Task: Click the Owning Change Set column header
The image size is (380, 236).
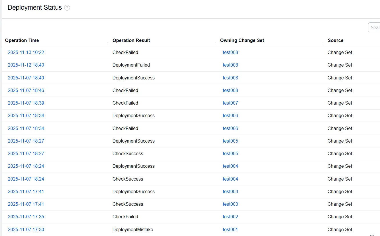Action: click(x=242, y=40)
